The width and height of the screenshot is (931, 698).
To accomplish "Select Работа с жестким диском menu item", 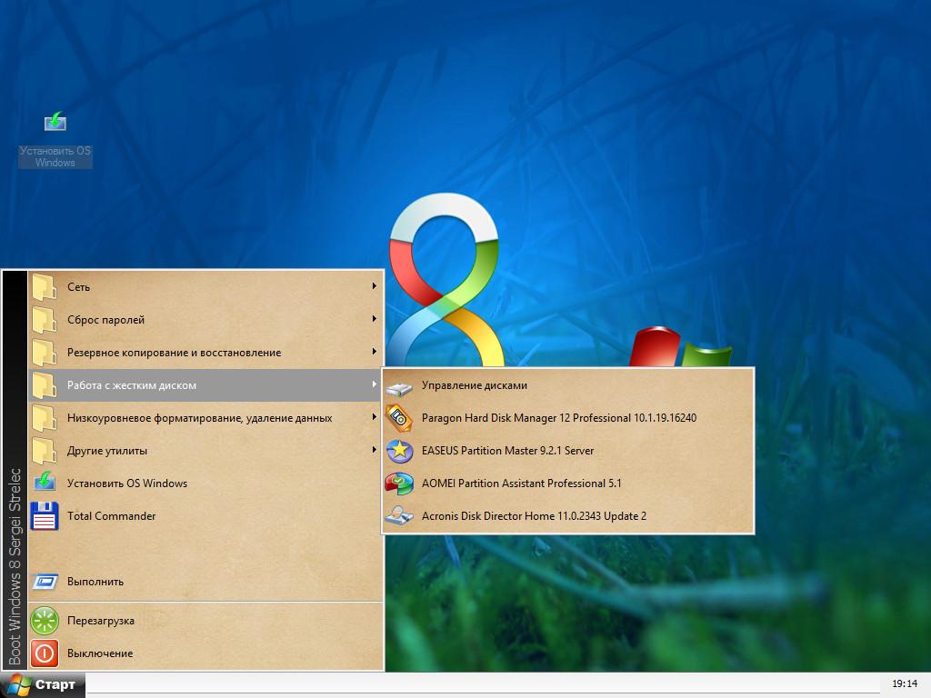I will (132, 385).
